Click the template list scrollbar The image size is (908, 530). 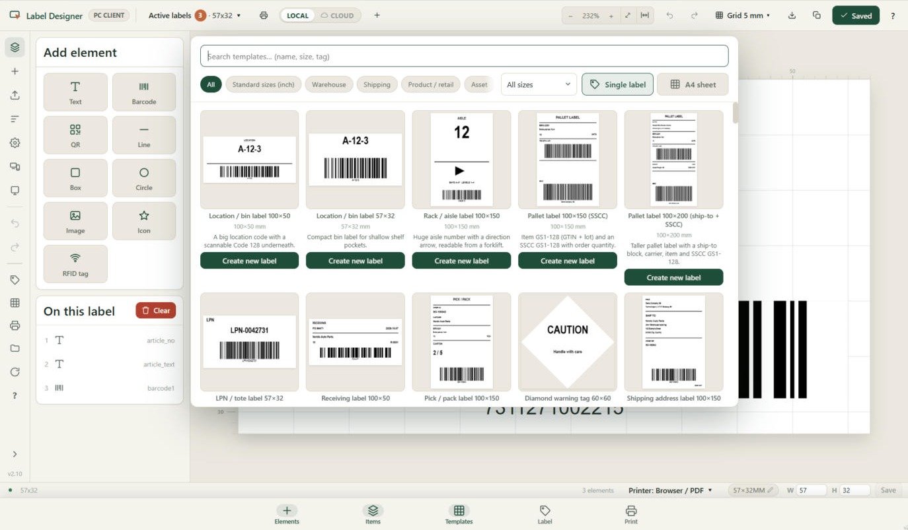point(736,113)
